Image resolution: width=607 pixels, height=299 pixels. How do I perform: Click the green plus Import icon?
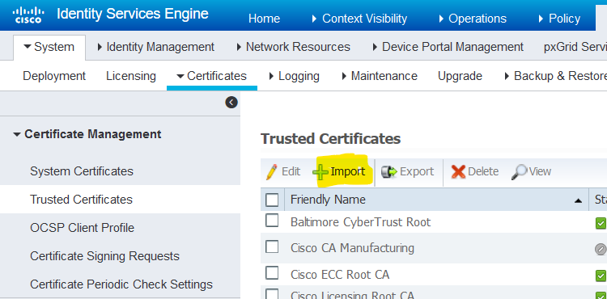pyautogui.click(x=320, y=171)
